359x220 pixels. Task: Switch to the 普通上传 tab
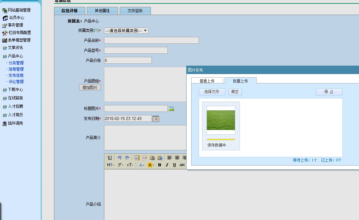tap(207, 81)
